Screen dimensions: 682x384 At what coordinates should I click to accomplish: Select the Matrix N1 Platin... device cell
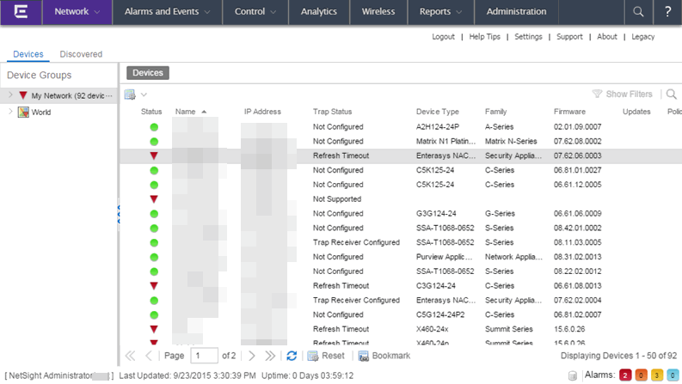pos(445,142)
